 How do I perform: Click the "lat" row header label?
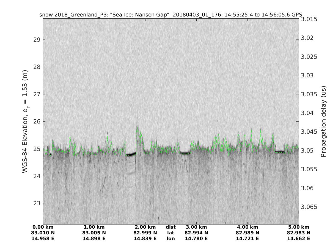pos(171,233)
